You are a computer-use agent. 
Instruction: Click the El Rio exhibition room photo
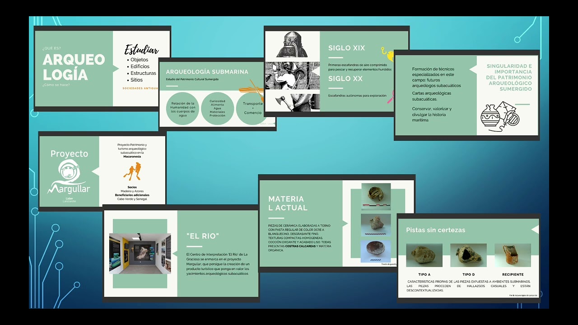coord(140,253)
